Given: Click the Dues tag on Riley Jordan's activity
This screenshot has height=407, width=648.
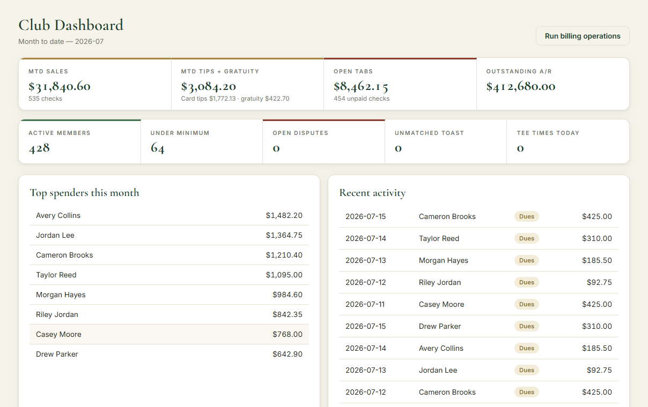Looking at the screenshot, I should [527, 282].
